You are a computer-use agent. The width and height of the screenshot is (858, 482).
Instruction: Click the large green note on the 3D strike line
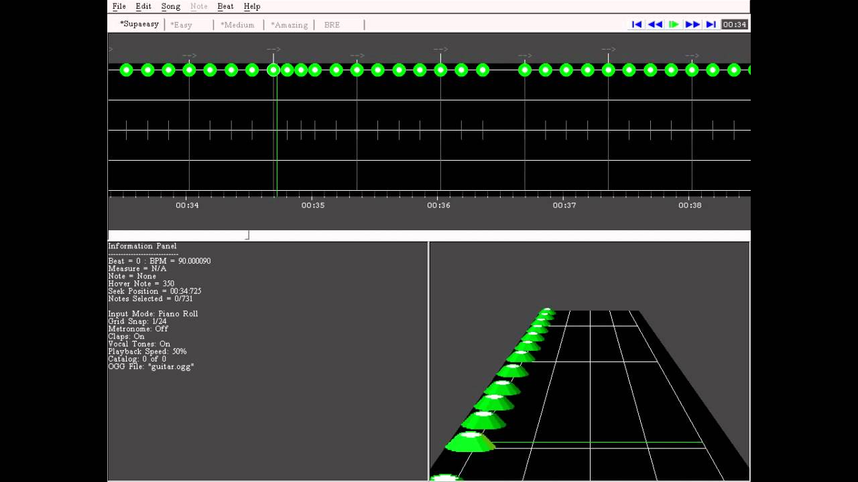coord(471,441)
